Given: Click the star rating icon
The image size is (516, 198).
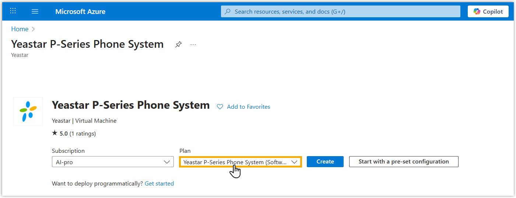Looking at the screenshot, I should pos(55,134).
